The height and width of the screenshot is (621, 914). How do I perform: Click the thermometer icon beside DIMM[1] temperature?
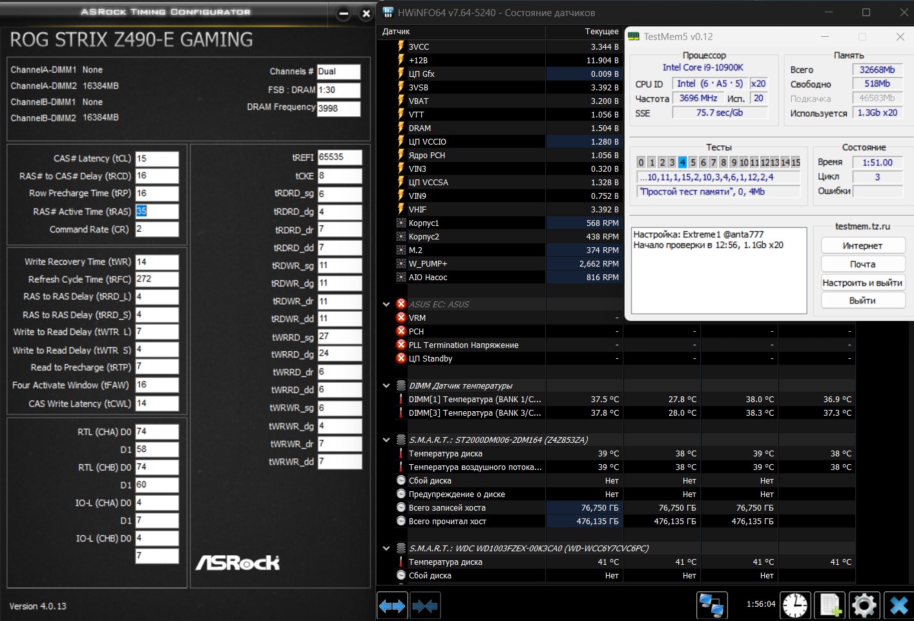pyautogui.click(x=401, y=399)
